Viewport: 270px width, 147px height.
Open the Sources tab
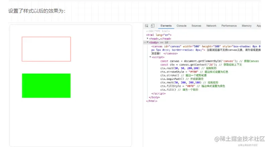[x=196, y=26]
